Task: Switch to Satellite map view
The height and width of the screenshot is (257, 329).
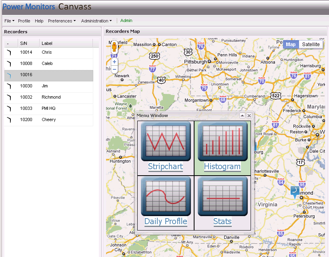Action: coord(311,44)
